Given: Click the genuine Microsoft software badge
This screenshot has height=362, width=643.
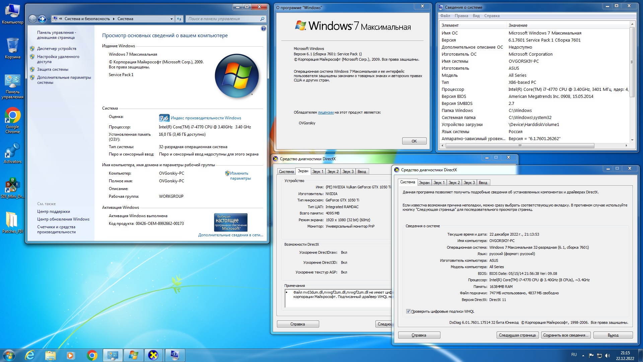Looking at the screenshot, I should tap(231, 222).
